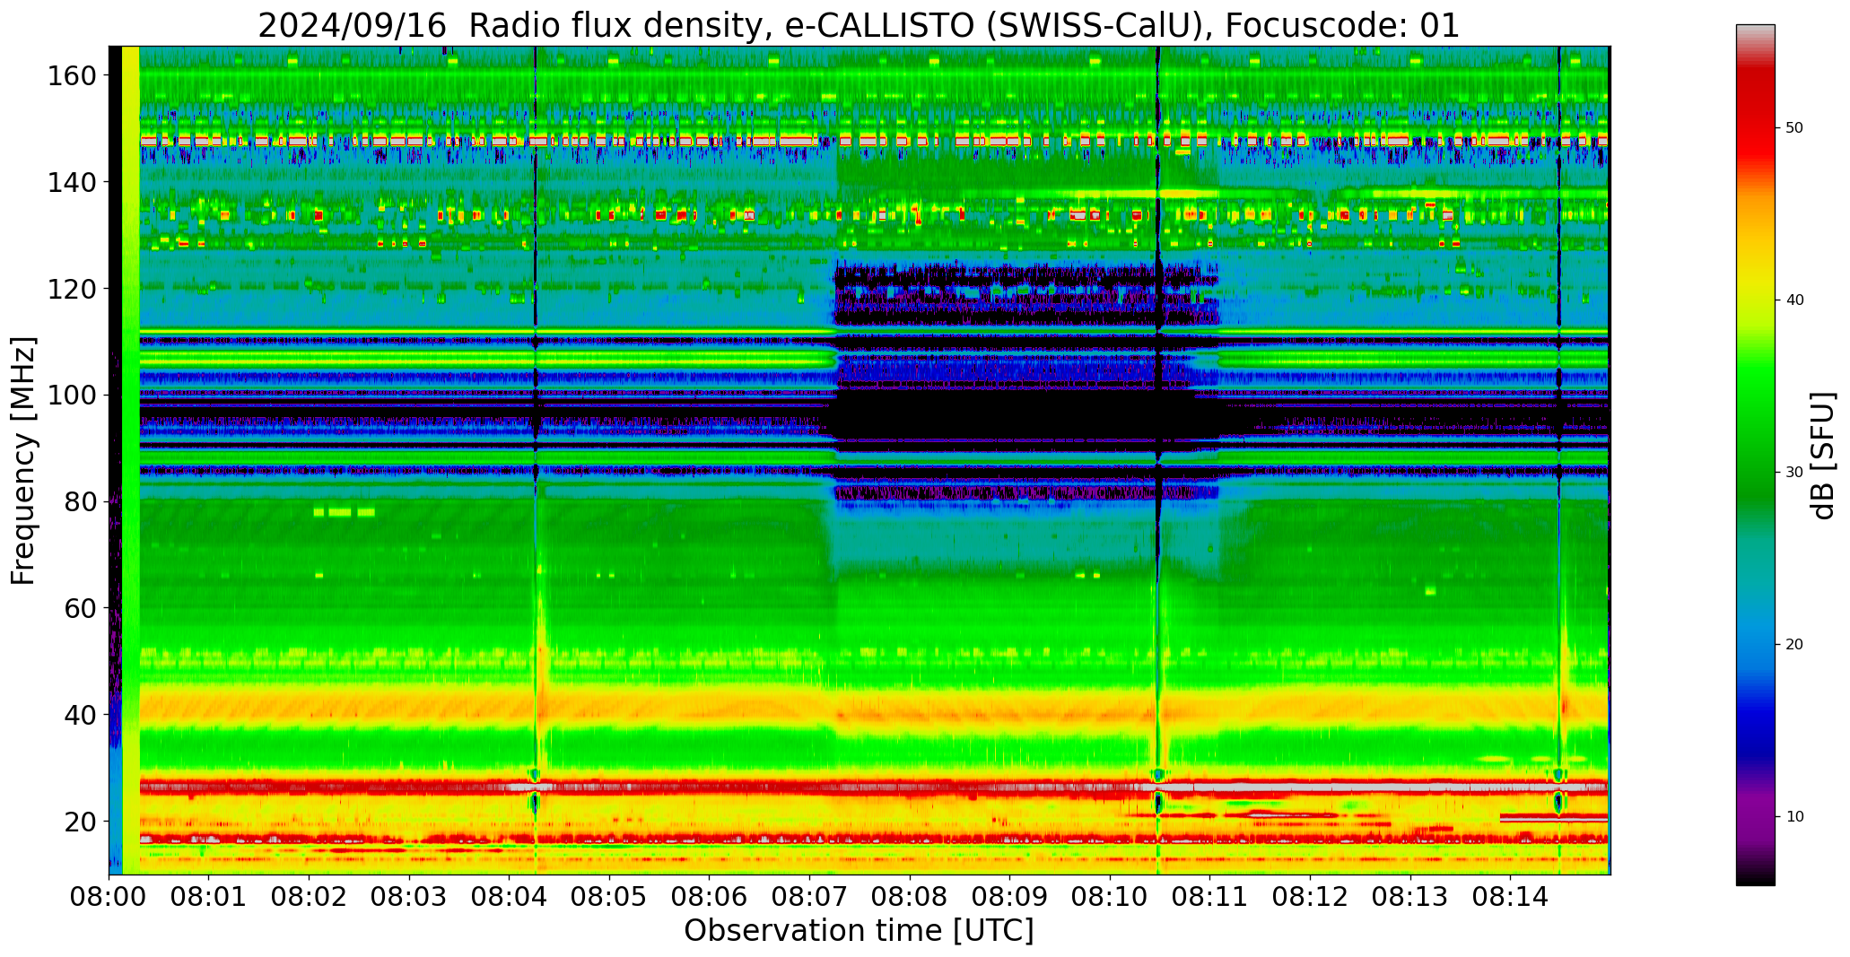Click the 100 MHz frequency tick label
The height and width of the screenshot is (957, 1850).
coord(72,396)
